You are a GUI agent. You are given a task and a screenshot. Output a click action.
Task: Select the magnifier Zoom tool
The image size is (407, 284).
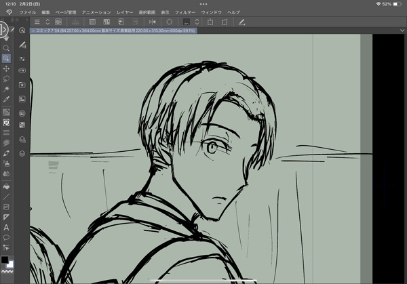tap(6, 48)
